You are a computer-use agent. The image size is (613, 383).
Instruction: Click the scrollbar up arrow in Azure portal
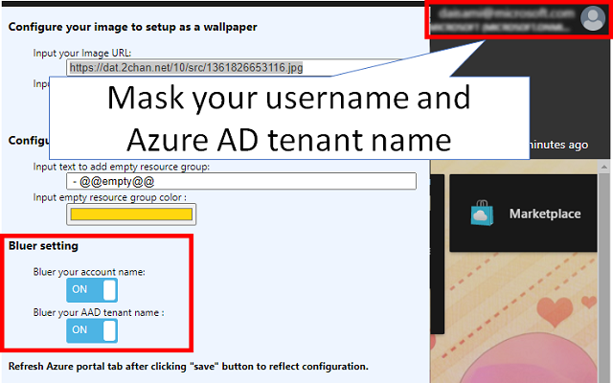(604, 167)
